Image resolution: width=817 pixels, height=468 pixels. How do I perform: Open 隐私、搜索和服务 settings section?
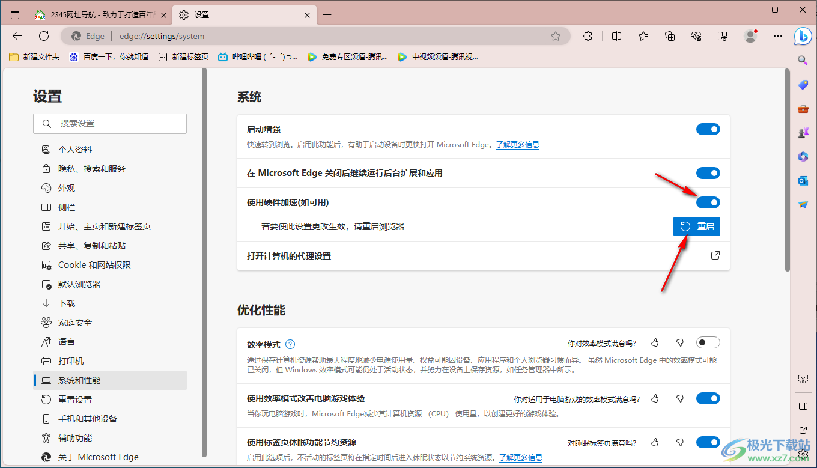[x=110, y=169]
